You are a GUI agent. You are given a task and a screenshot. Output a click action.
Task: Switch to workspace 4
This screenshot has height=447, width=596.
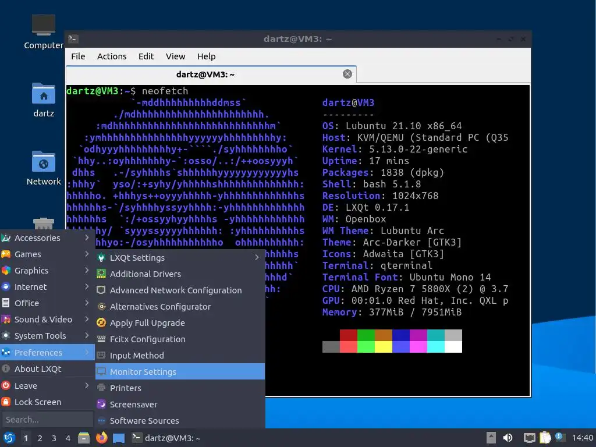(68, 438)
